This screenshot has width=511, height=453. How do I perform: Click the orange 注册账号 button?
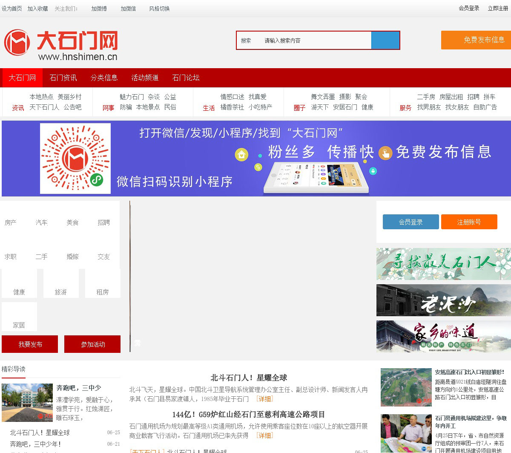[x=469, y=222]
